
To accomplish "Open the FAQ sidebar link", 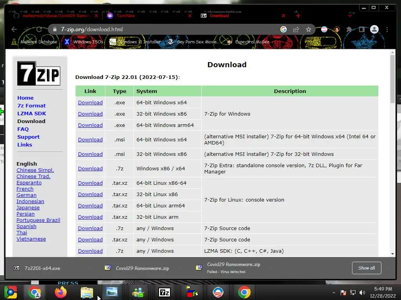I will coord(23,129).
